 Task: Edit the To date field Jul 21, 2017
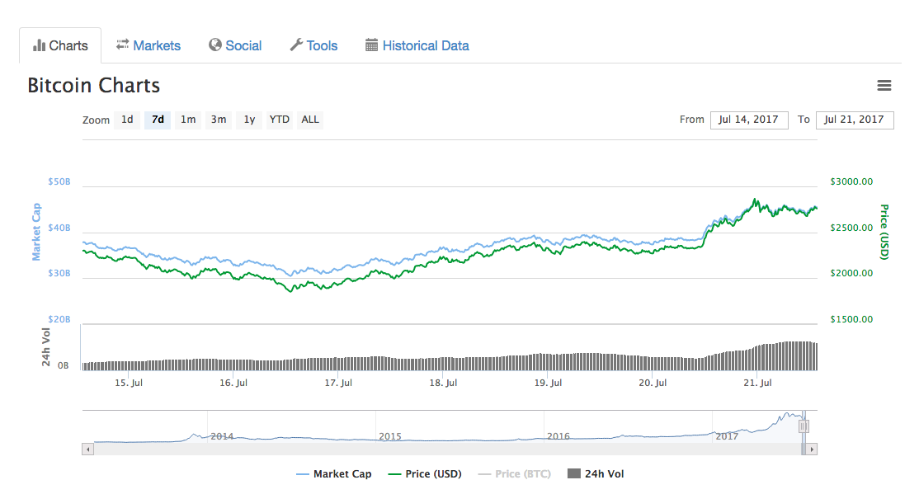click(x=855, y=120)
